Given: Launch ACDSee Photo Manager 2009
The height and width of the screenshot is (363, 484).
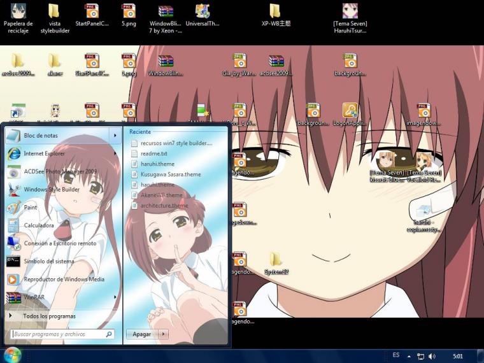Looking at the screenshot, I should [x=63, y=171].
